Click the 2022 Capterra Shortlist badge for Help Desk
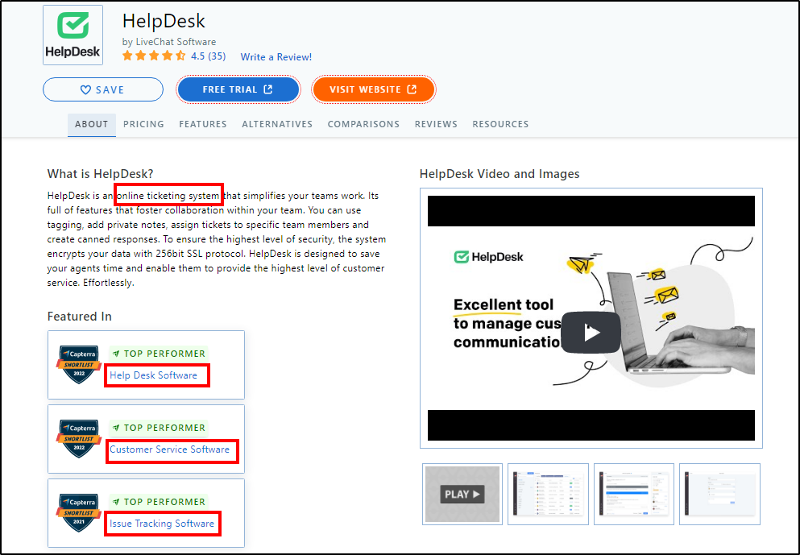The image size is (800, 555). point(78,364)
